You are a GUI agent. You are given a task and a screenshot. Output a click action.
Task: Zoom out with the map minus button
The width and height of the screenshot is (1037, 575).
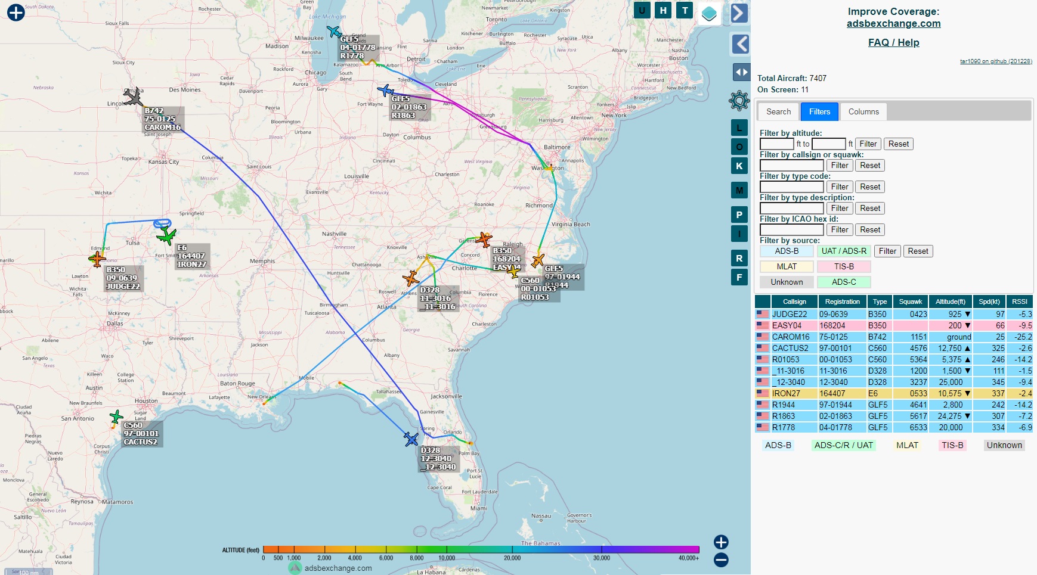pyautogui.click(x=721, y=560)
